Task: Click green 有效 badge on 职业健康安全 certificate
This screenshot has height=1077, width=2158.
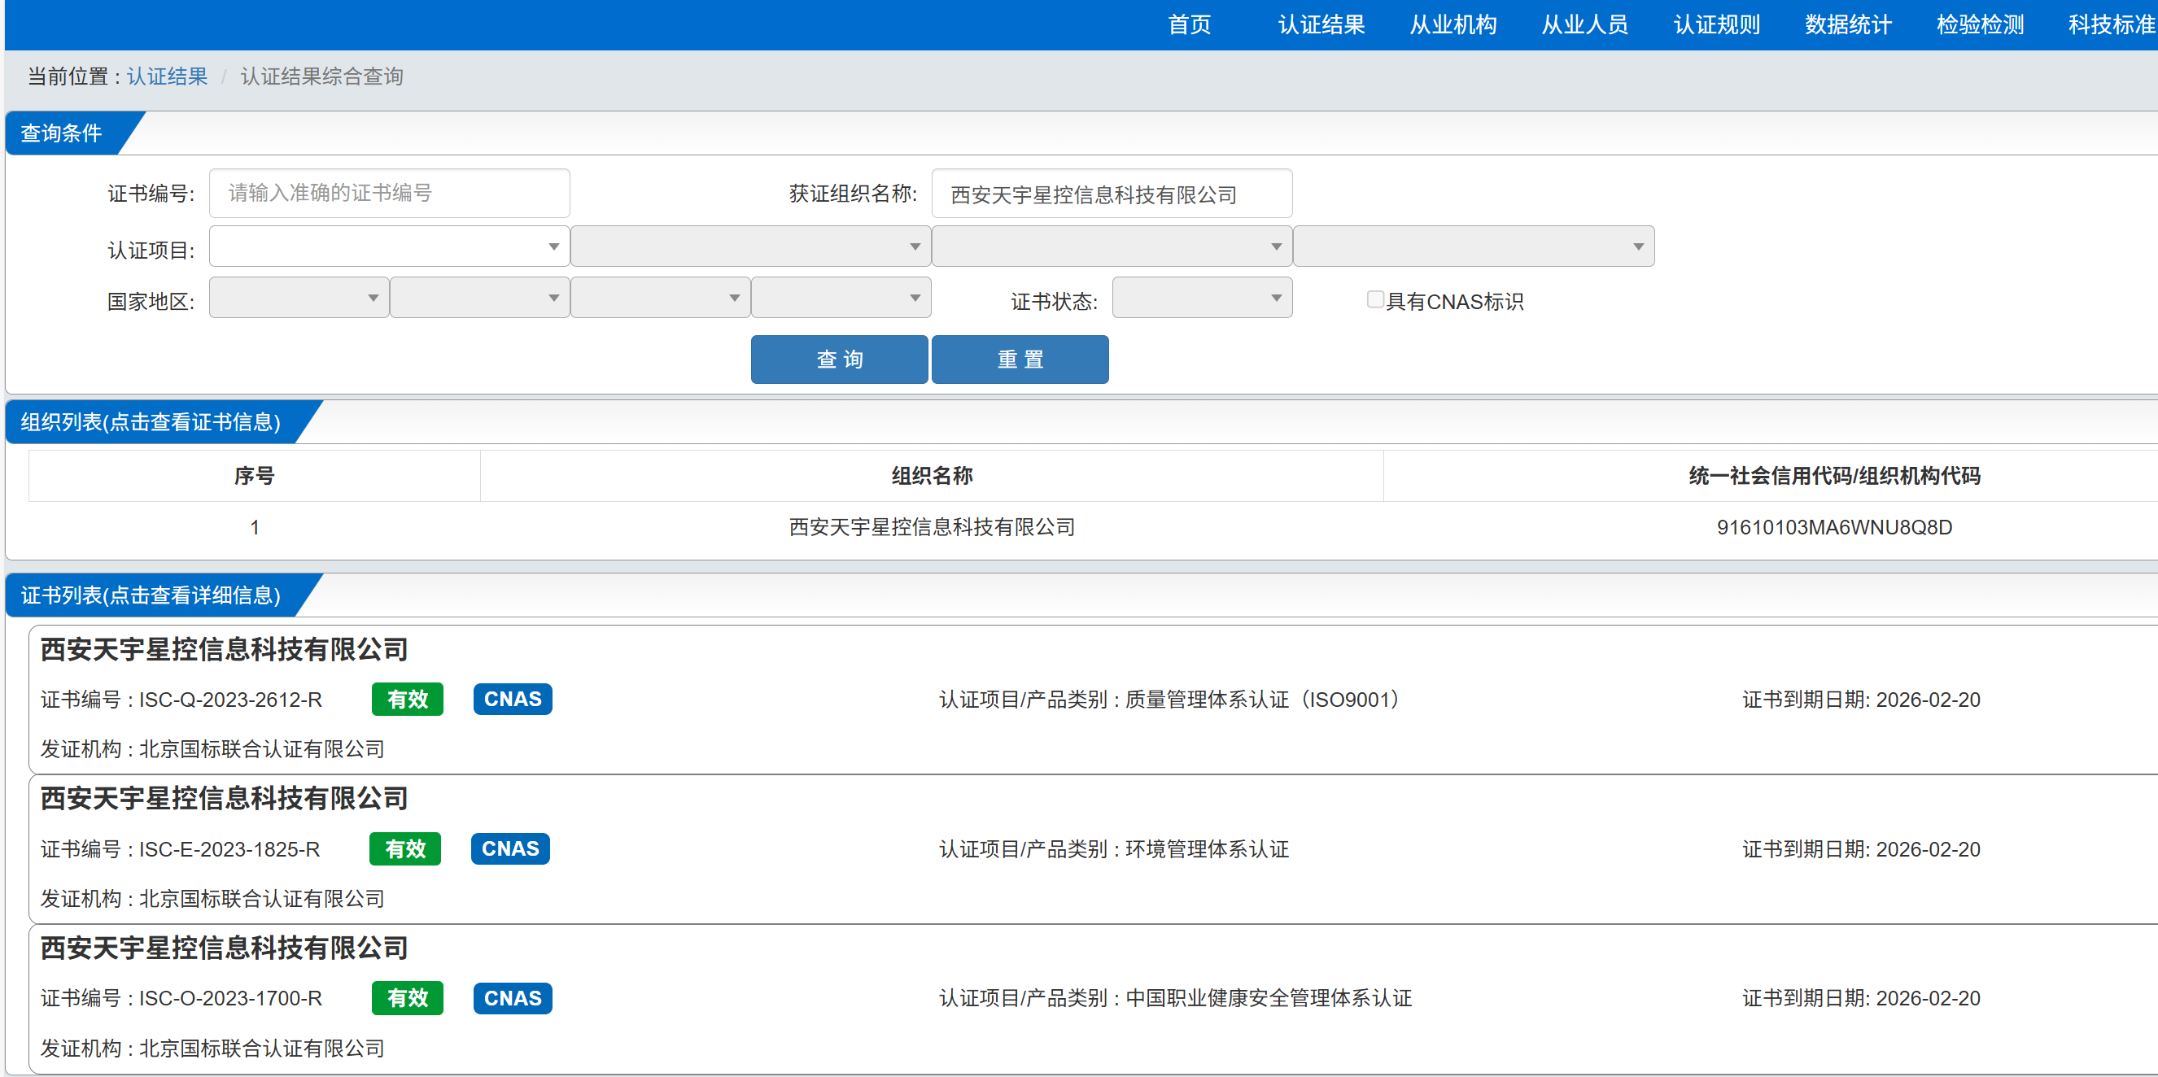Action: tap(407, 997)
